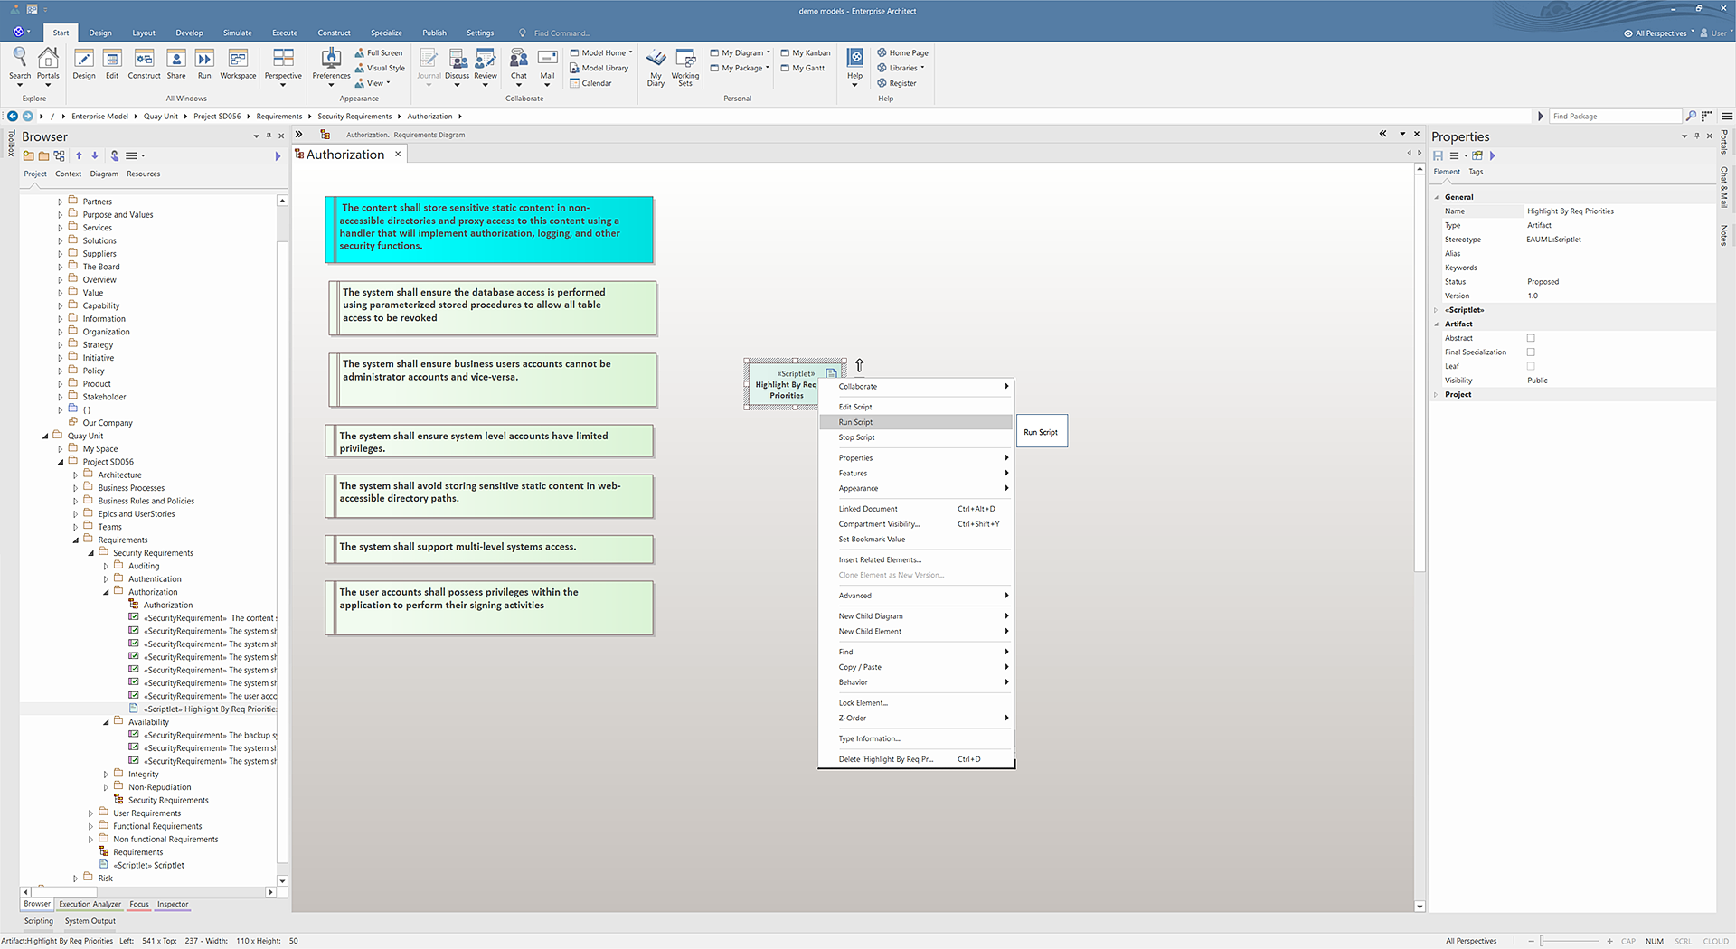This screenshot has width=1736, height=949.
Task: Check the Leaf checkbox in Properties
Action: [1531, 366]
